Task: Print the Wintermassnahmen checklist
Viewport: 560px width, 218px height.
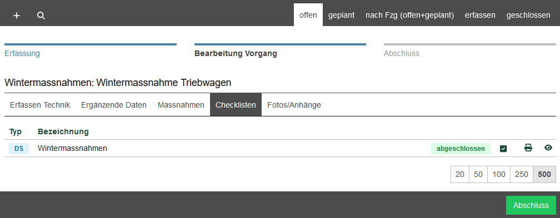Action: pos(528,148)
